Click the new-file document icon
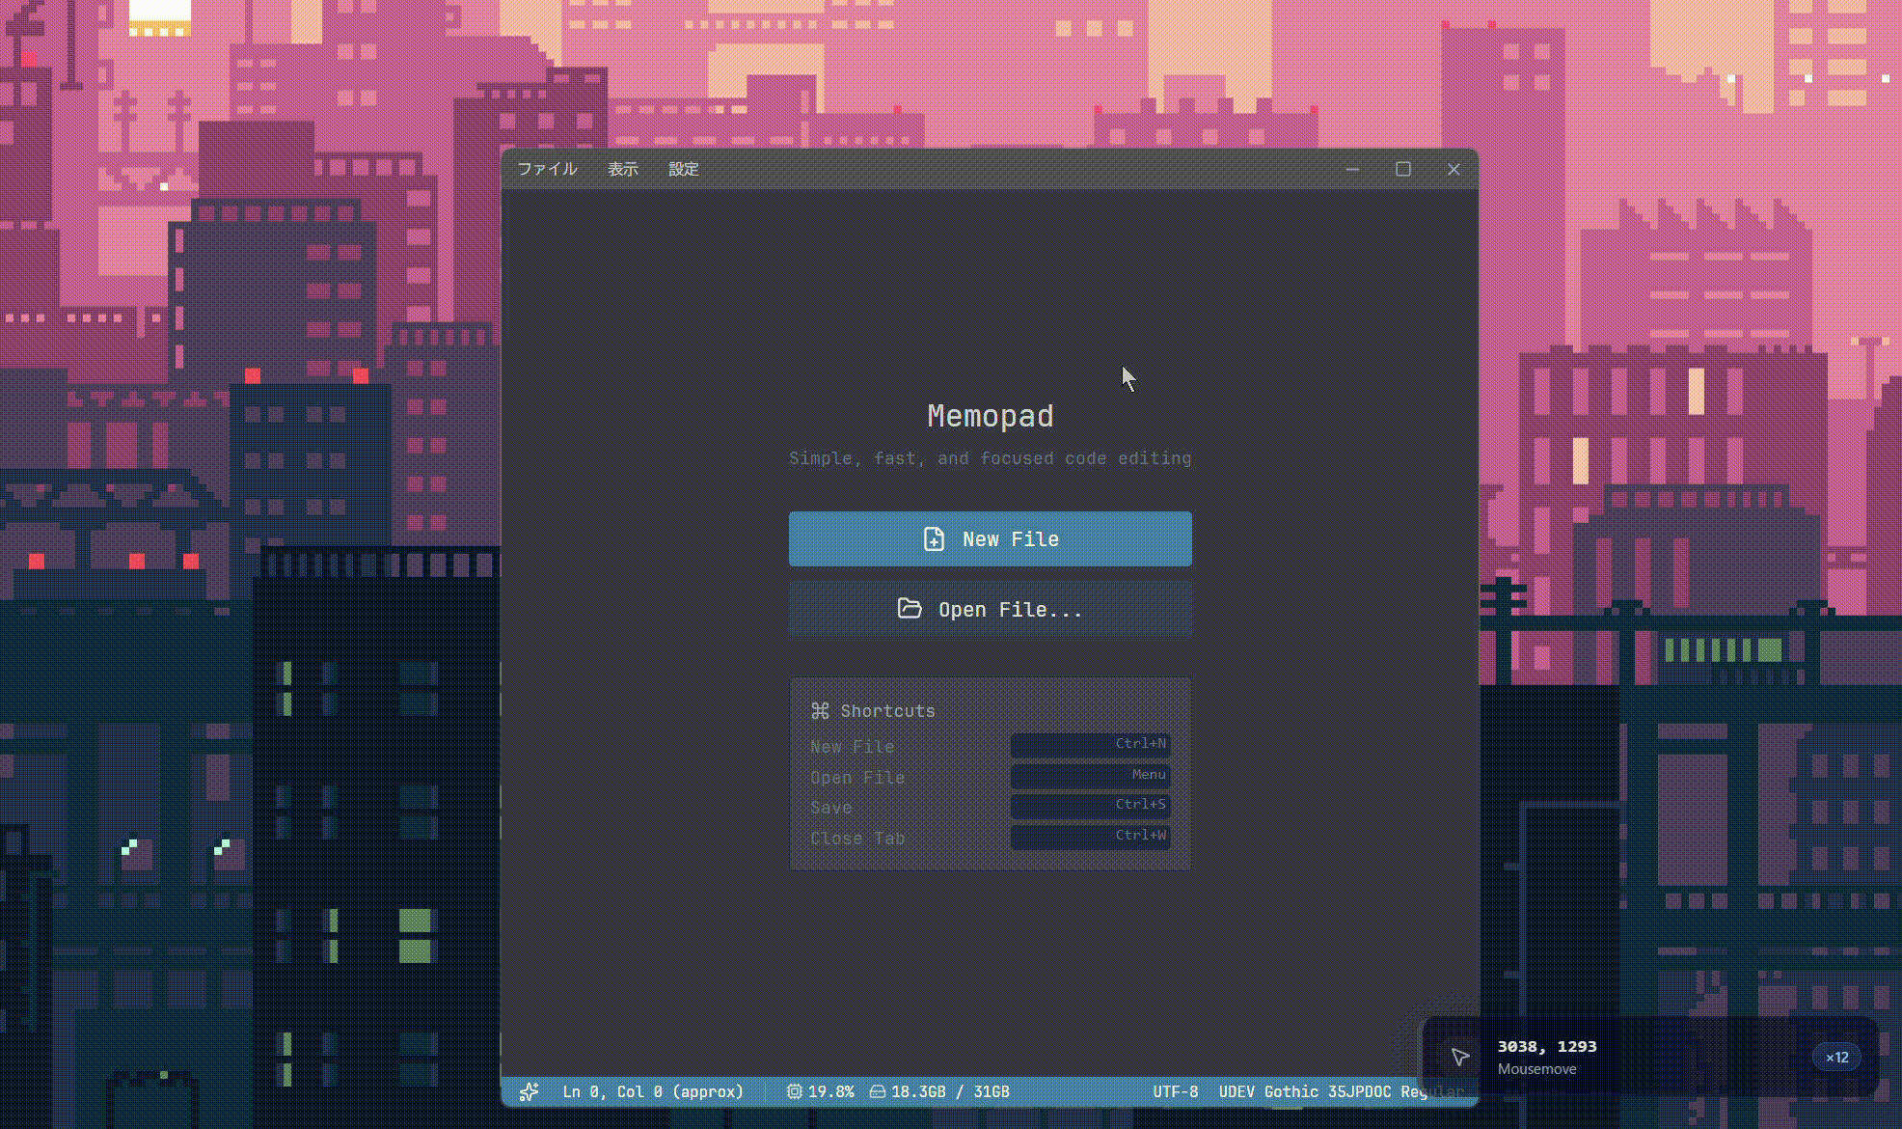The width and height of the screenshot is (1902, 1129). coord(934,539)
